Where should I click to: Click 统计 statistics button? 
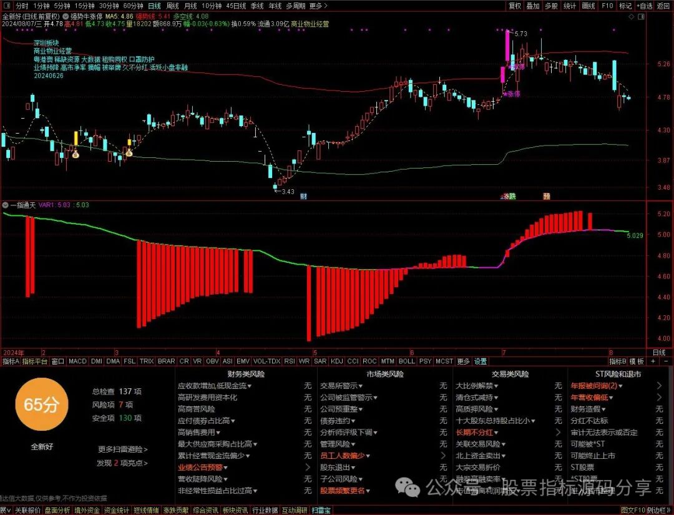570,6
